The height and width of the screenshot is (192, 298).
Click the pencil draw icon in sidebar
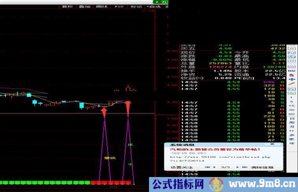[x=291, y=83]
